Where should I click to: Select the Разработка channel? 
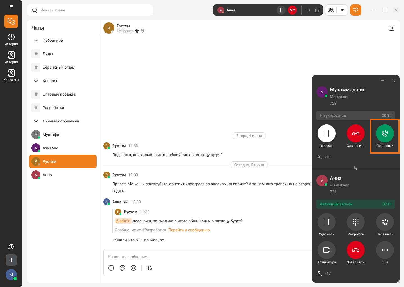pos(53,108)
